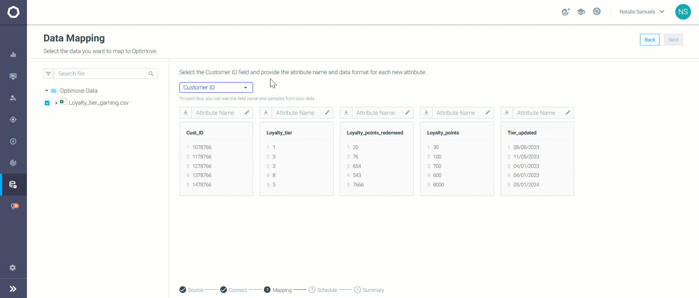Open the monitor dashboard sidebar icon
The image size is (699, 298).
point(13,76)
